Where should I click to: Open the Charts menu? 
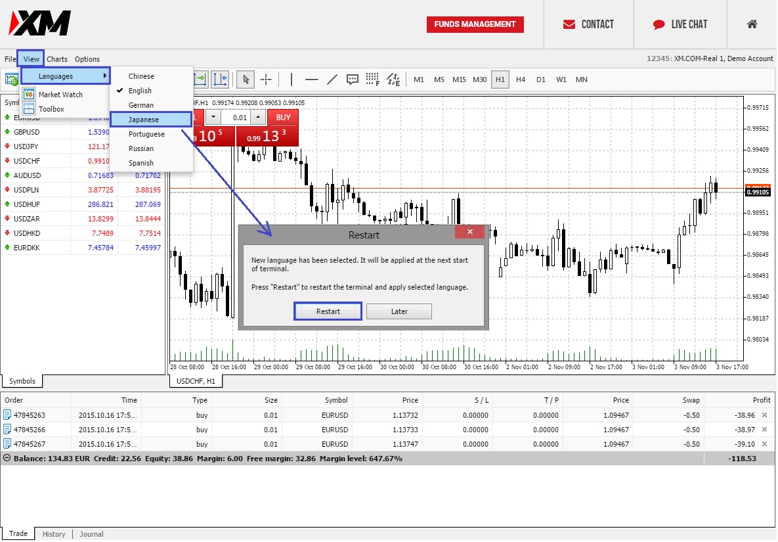click(57, 58)
